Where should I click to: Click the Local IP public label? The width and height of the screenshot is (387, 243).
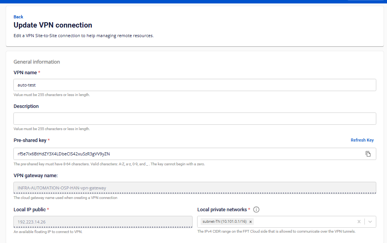coord(29,210)
